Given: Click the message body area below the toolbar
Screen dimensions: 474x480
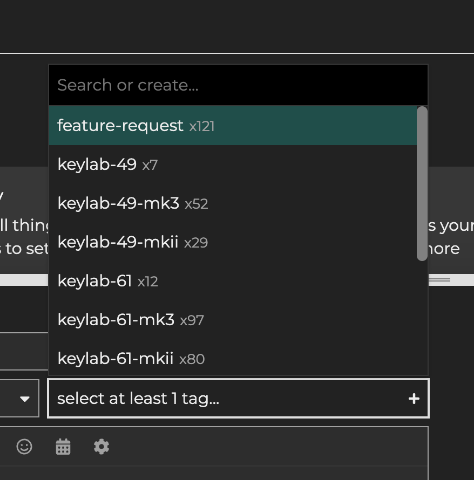Looking at the screenshot, I should coord(216,473).
